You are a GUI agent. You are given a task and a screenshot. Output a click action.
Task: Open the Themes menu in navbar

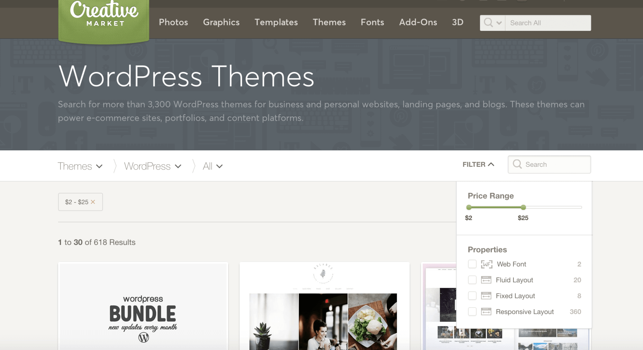click(329, 22)
